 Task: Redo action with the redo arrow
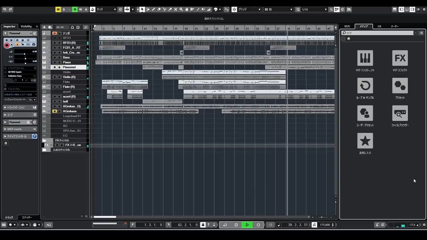tap(10, 9)
